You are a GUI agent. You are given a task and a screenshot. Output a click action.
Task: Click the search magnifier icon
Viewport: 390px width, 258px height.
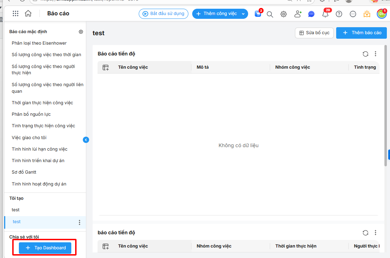click(x=270, y=14)
